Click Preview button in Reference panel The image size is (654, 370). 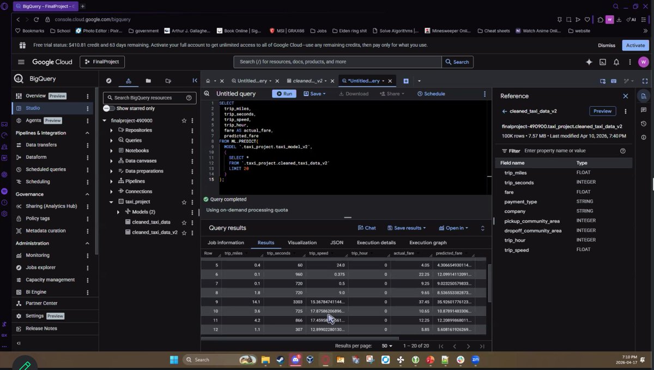coord(602,111)
